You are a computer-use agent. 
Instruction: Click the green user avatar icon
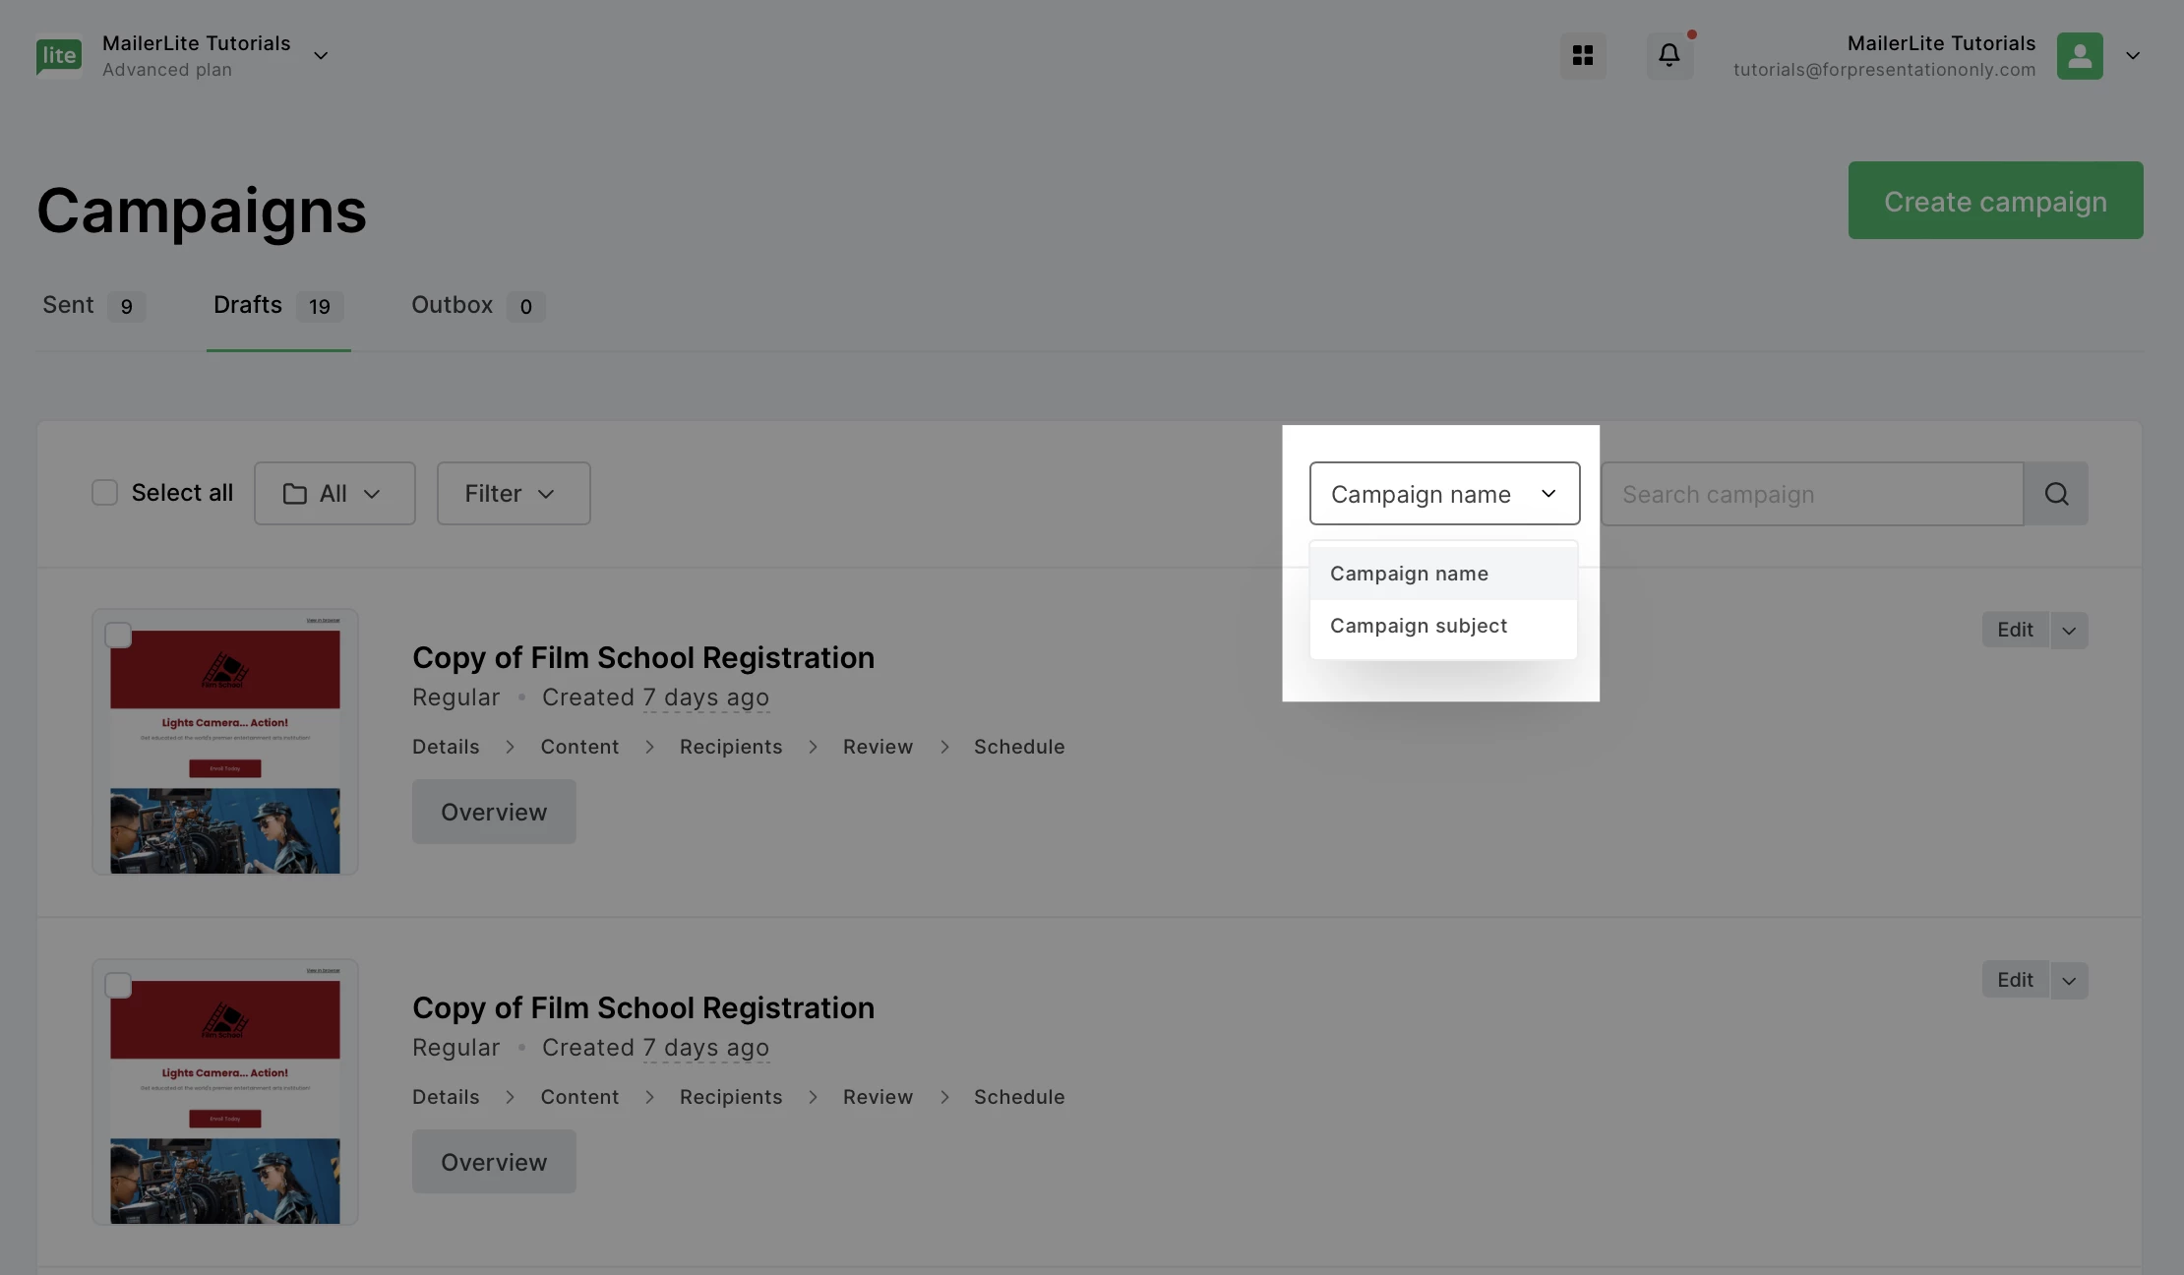pyautogui.click(x=2080, y=56)
